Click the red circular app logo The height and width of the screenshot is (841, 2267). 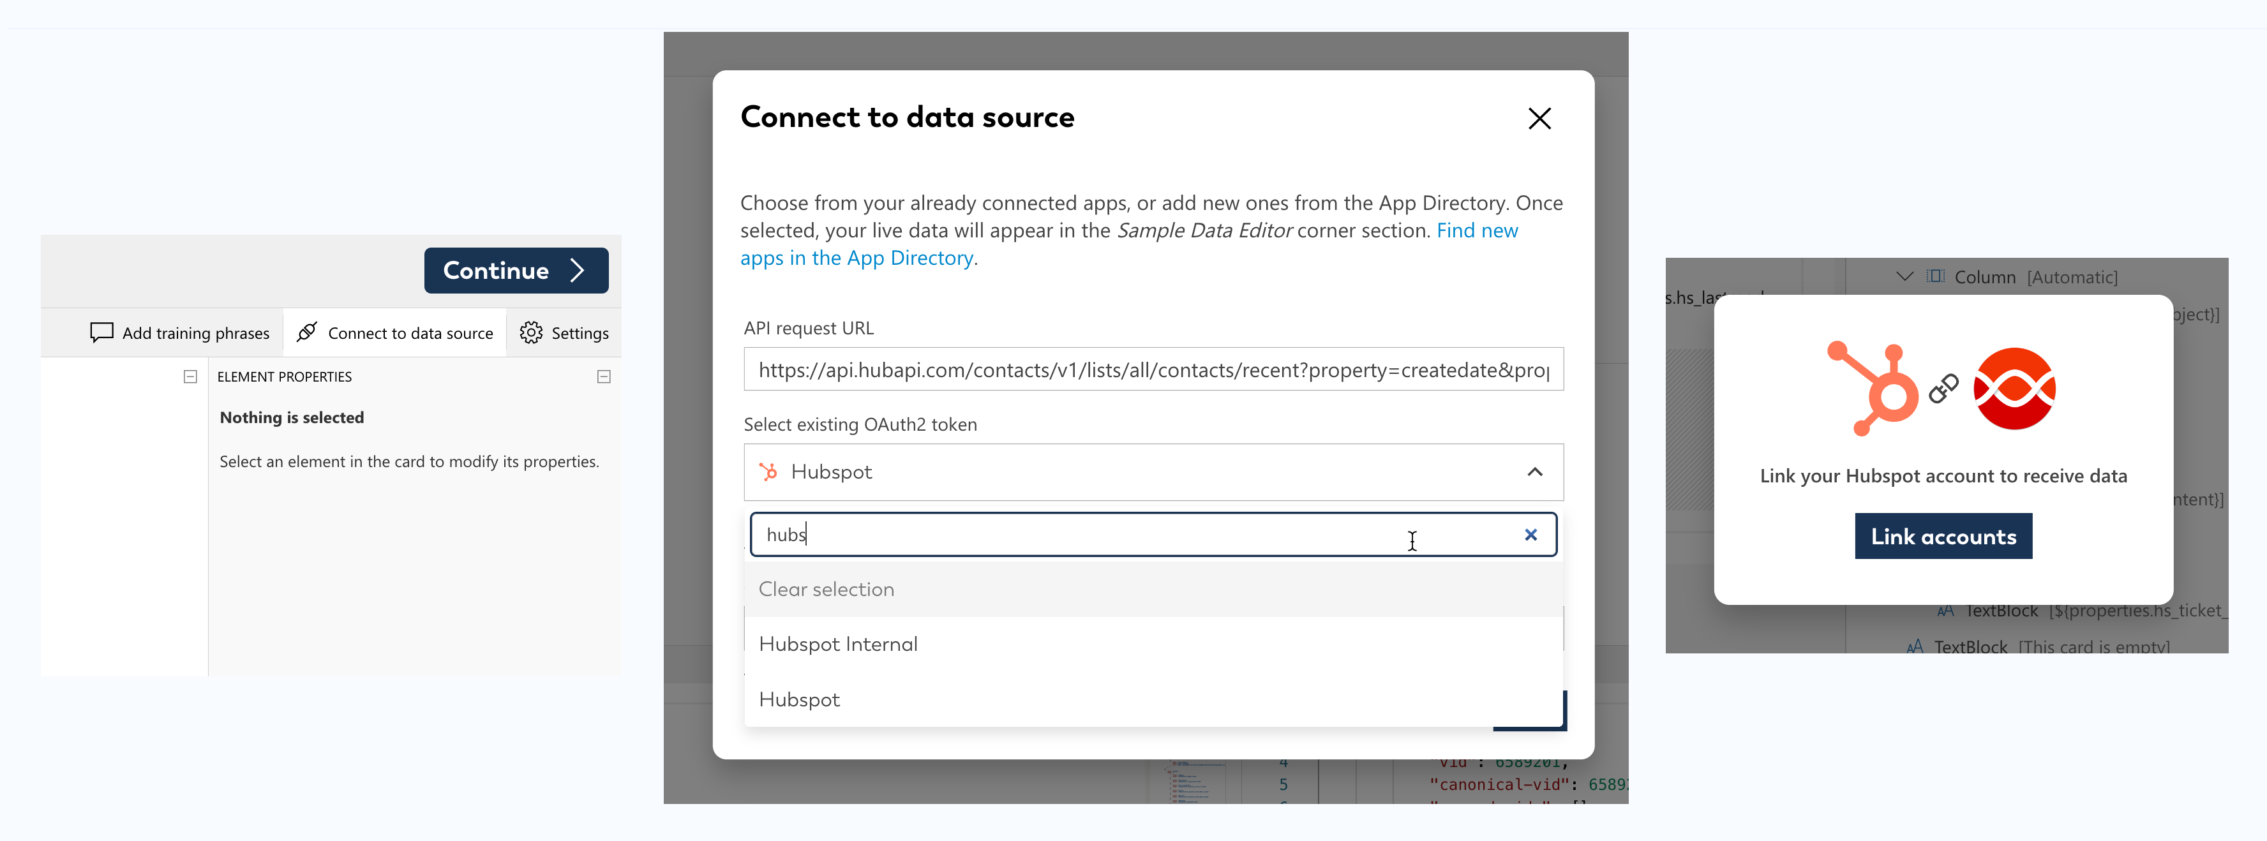coord(2014,388)
